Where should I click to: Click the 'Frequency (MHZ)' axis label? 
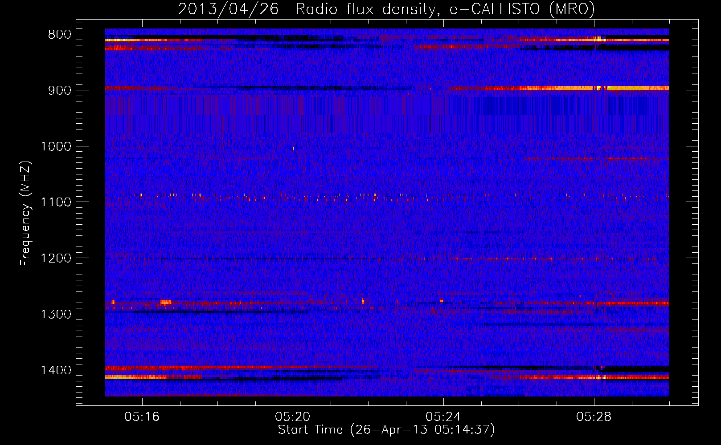[25, 214]
